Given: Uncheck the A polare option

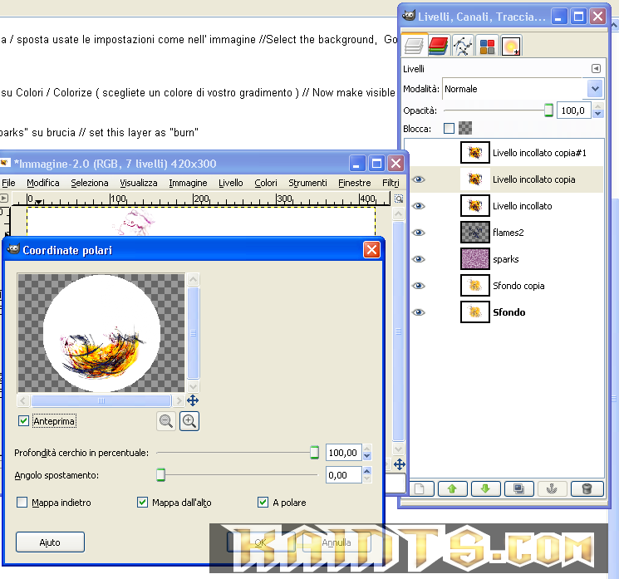Looking at the screenshot, I should pyautogui.click(x=263, y=503).
